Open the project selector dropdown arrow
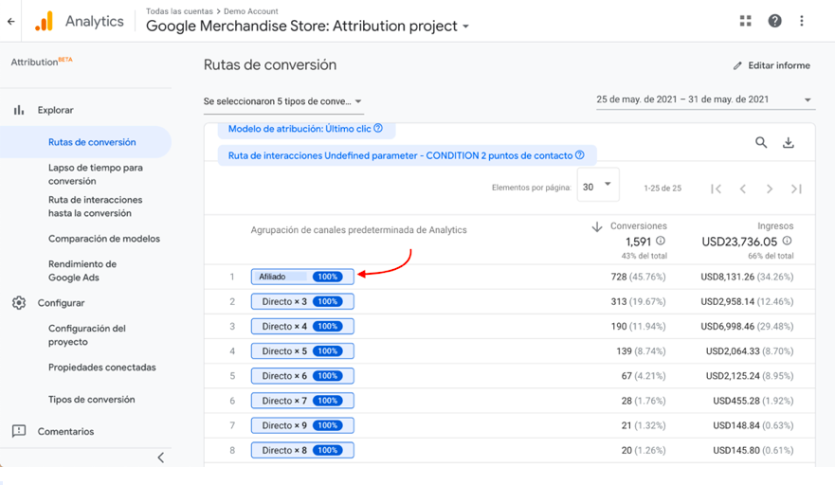Screen dimensions: 835x485 coord(466,27)
